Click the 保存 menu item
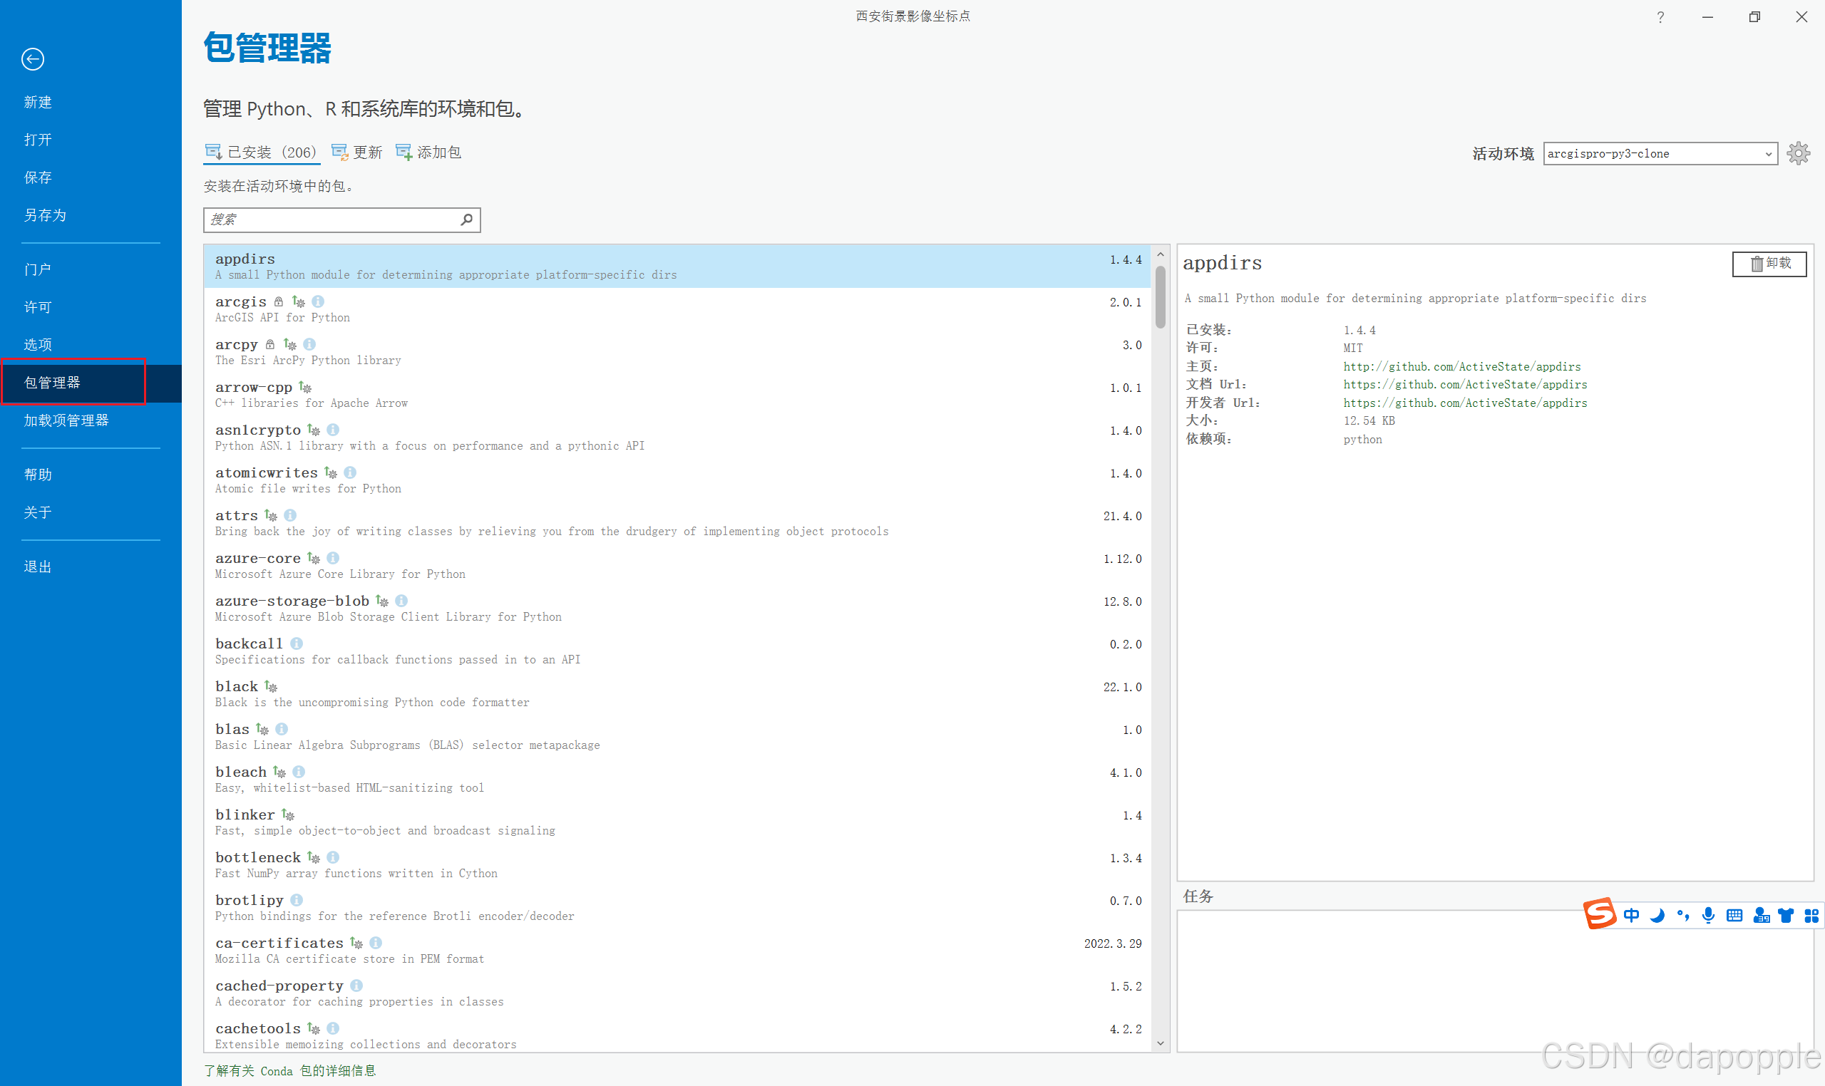Image resolution: width=1825 pixels, height=1086 pixels. 38,177
